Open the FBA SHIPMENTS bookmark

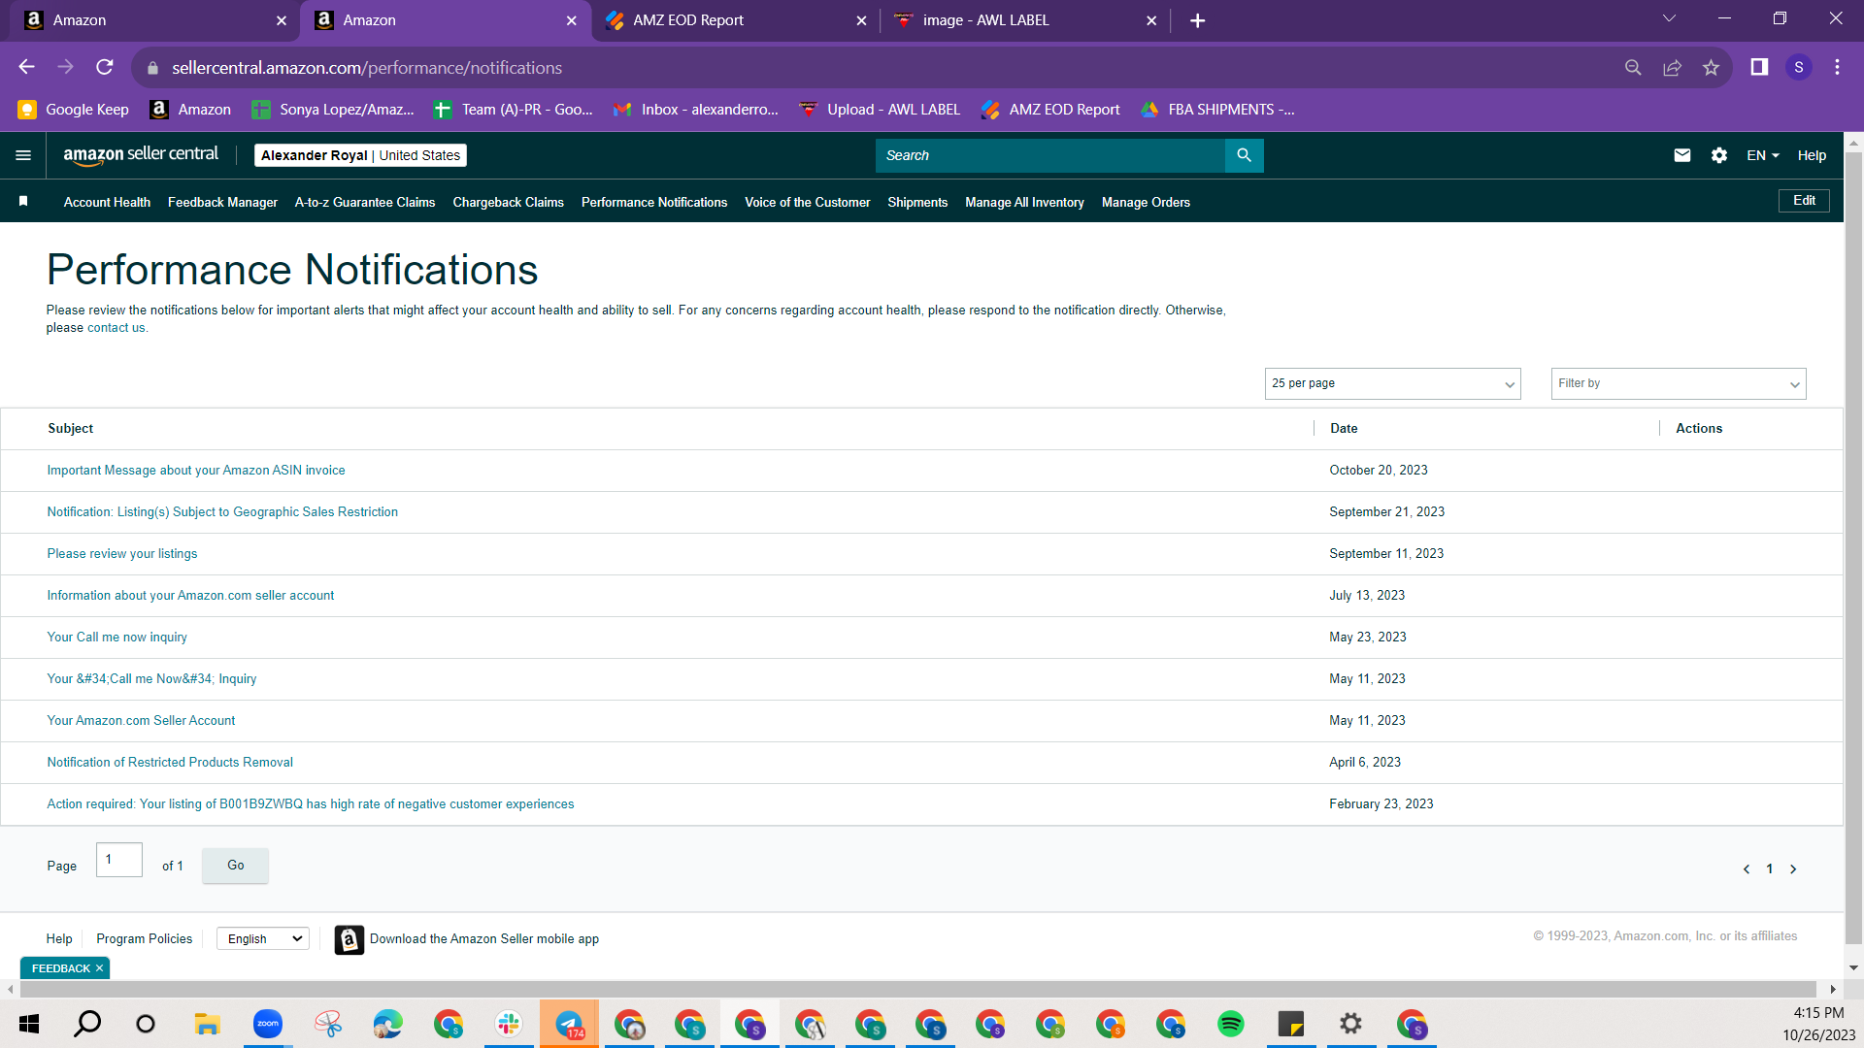coord(1217,110)
